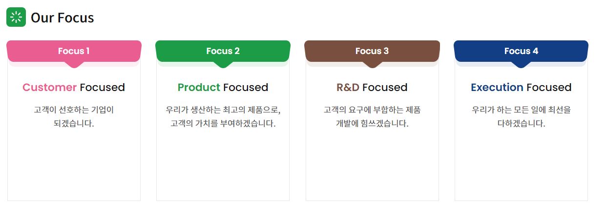Click the Korean description under R&D Focused

click(372, 116)
